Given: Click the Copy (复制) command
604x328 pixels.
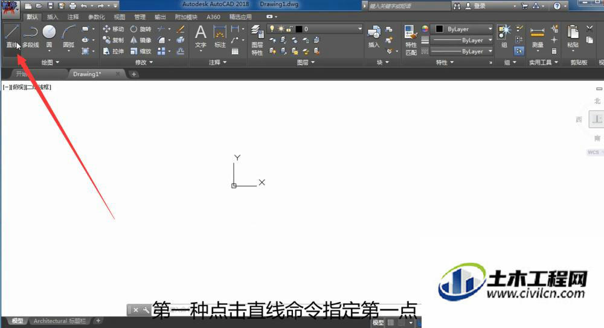Looking at the screenshot, I should click(114, 40).
